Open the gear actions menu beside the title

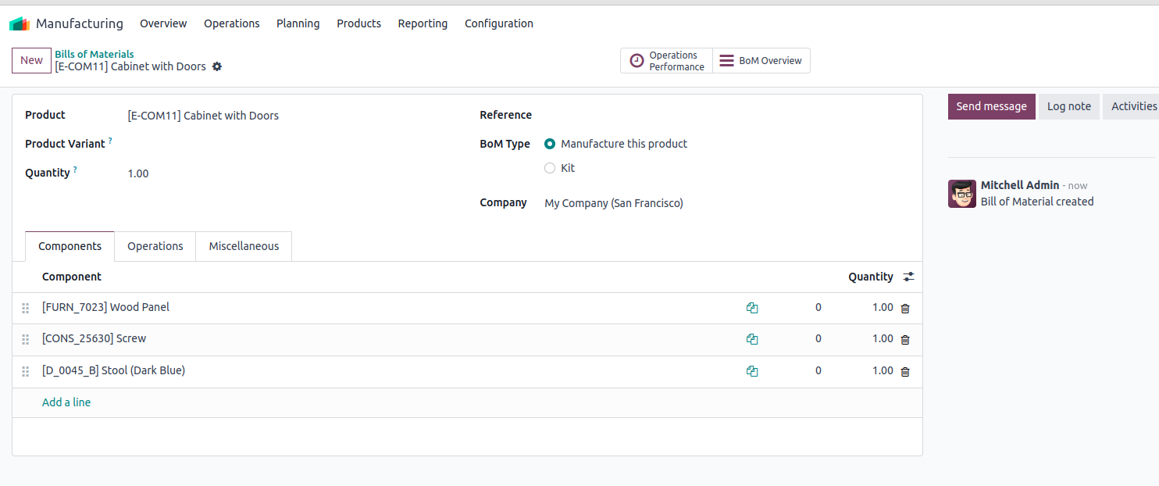coord(217,66)
